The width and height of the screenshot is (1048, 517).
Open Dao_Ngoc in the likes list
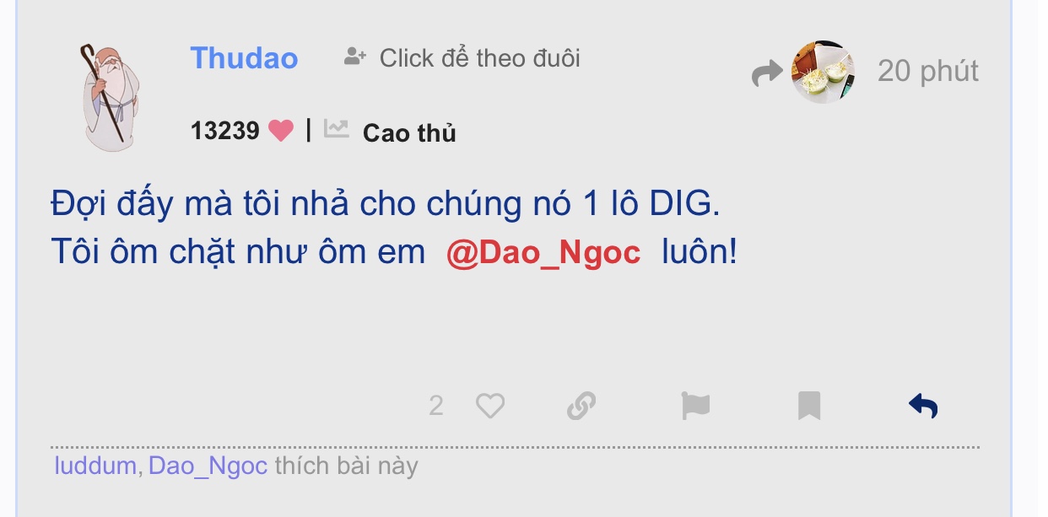[x=208, y=466]
